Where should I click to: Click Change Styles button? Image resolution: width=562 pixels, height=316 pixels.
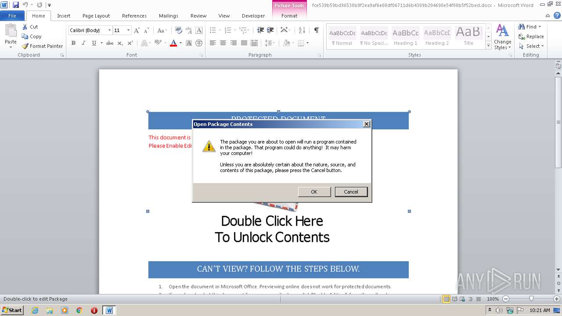pos(502,37)
